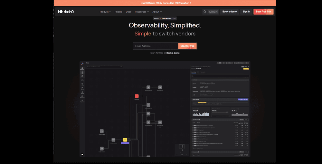Click the Alerting bell icon in the sidebar
The width and height of the screenshot is (322, 164).
pyautogui.click(x=82, y=92)
